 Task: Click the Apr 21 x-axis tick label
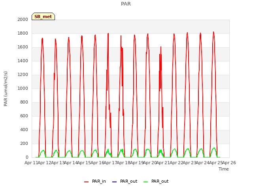coord(163,163)
